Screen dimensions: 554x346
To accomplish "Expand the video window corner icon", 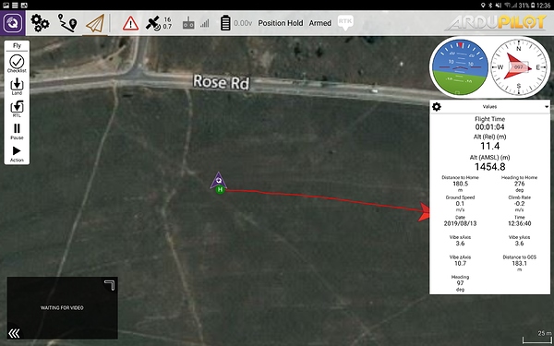I will pos(110,285).
